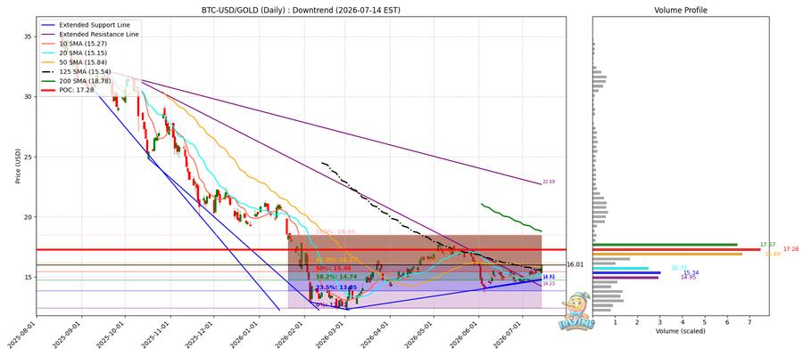This screenshot has width=803, height=356.
Task: Click the "14.23" purple line end label
Action: (x=549, y=284)
